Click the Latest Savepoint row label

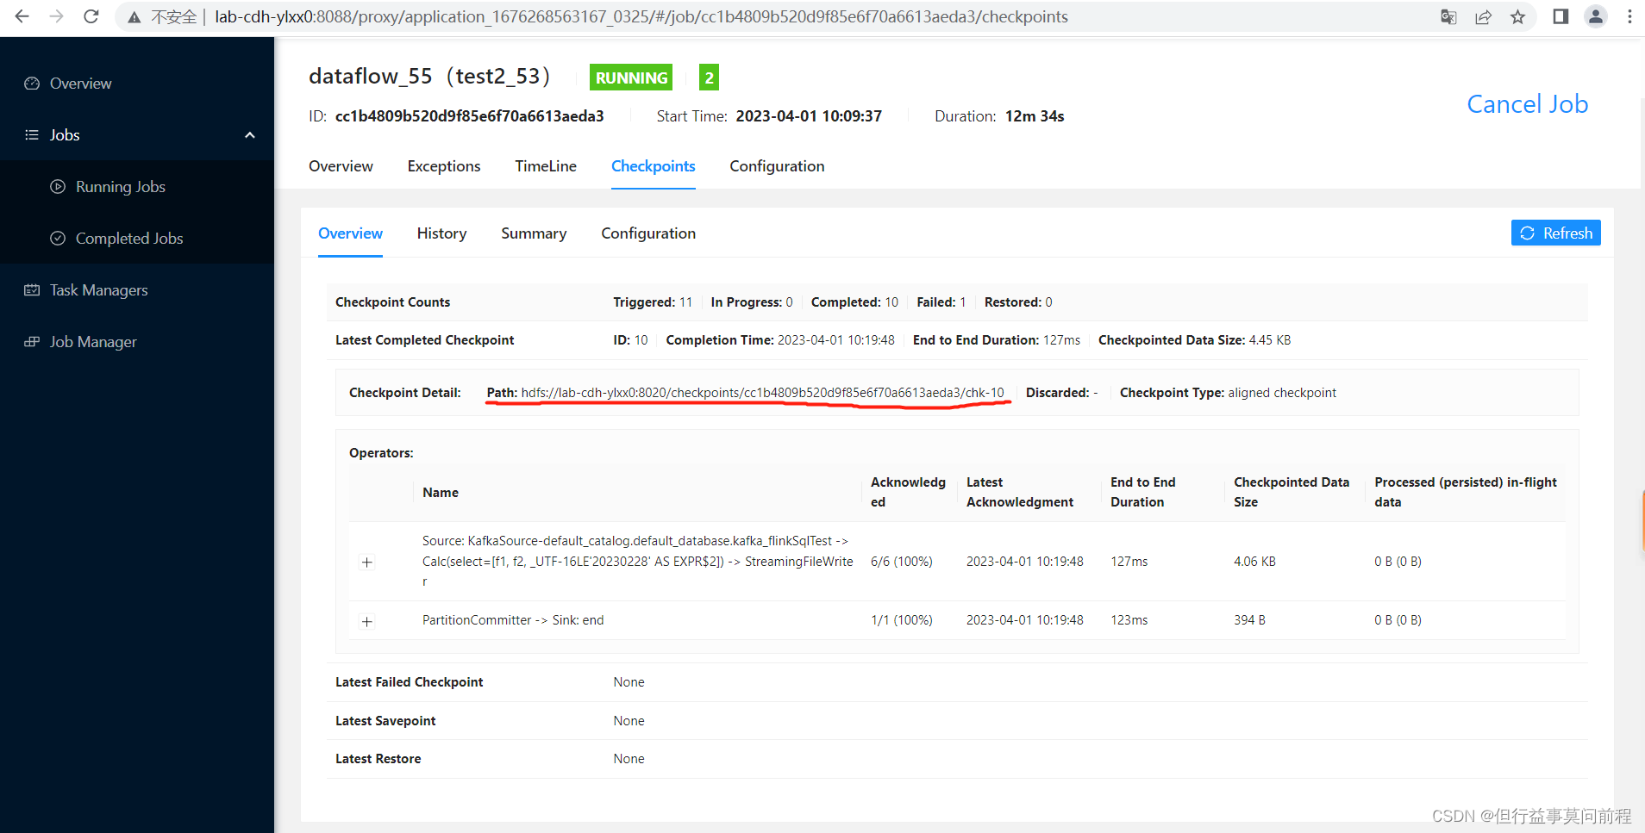(385, 721)
